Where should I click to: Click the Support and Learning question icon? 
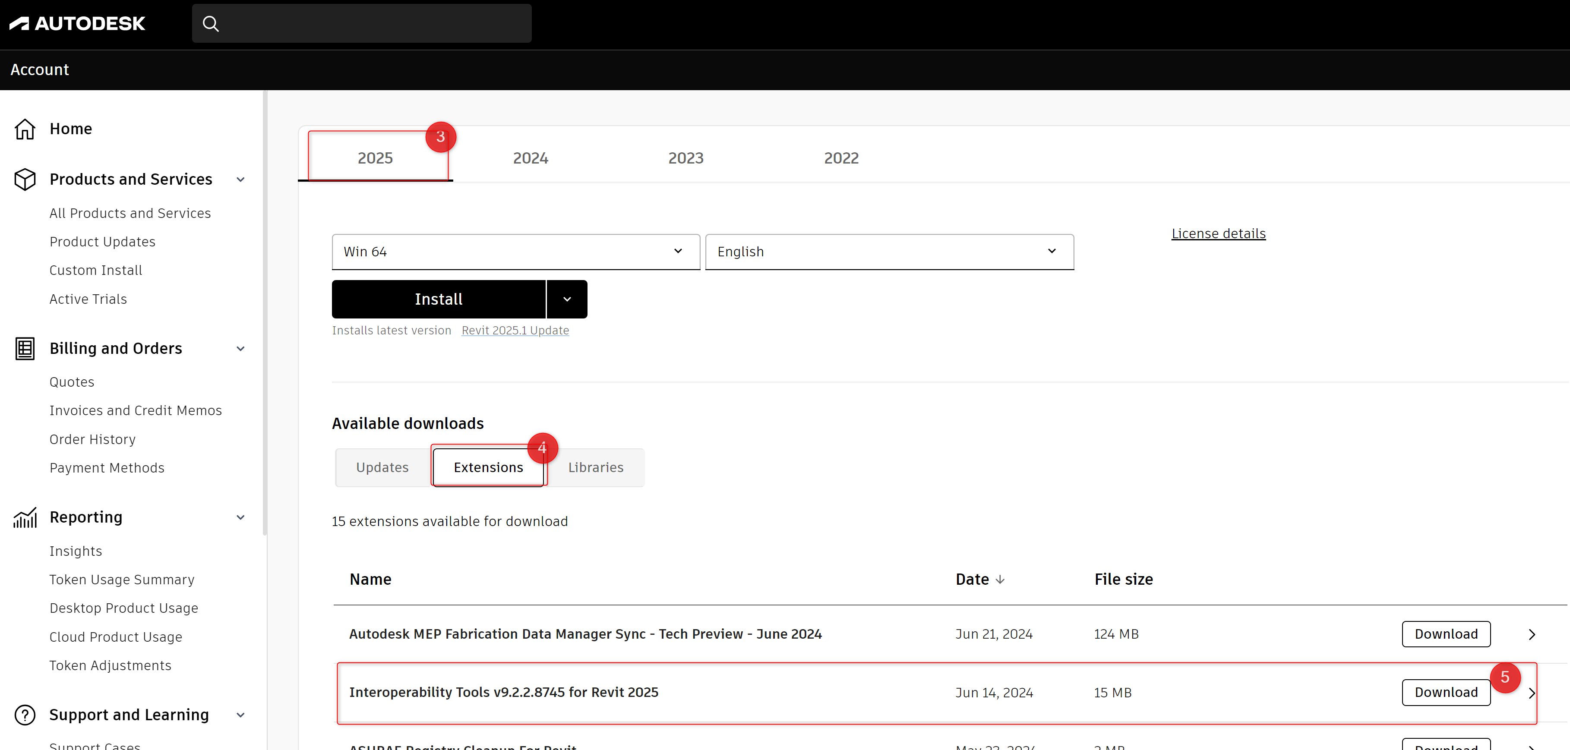pos(25,715)
